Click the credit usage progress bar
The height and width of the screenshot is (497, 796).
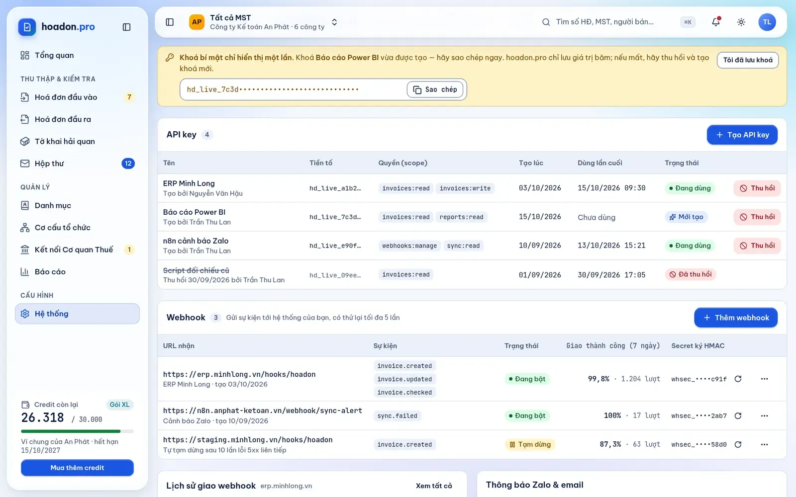(x=77, y=431)
